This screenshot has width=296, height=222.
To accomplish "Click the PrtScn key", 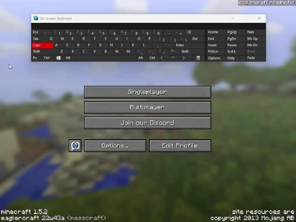I will click(216, 51).
